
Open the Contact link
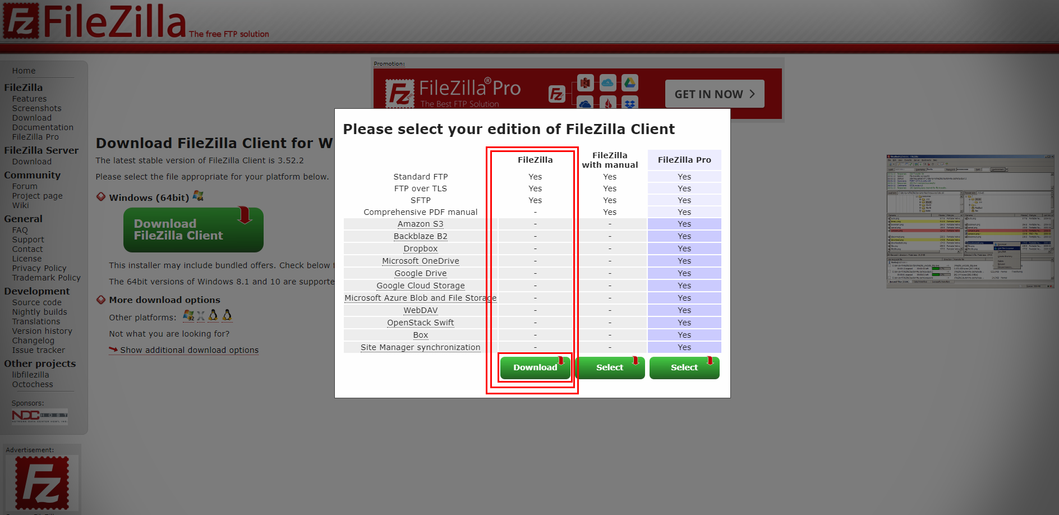tap(27, 249)
